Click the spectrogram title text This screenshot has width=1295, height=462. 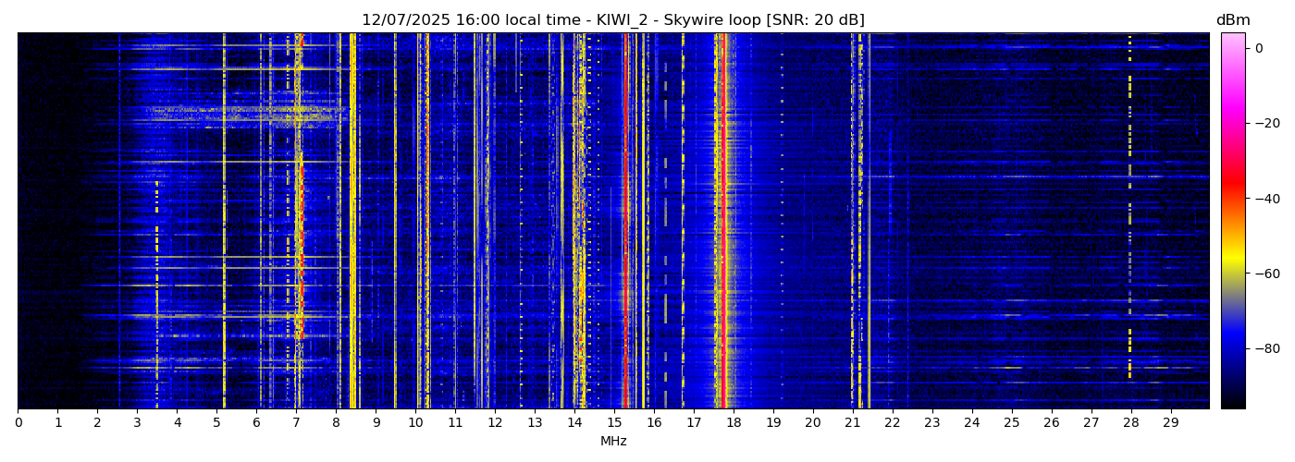click(x=612, y=20)
